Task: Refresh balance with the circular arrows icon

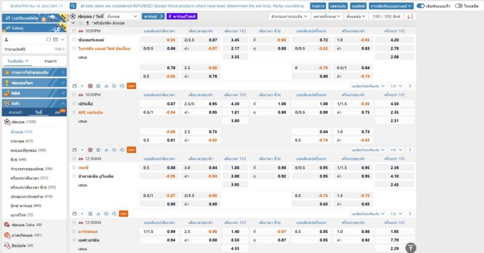Action: point(48,39)
